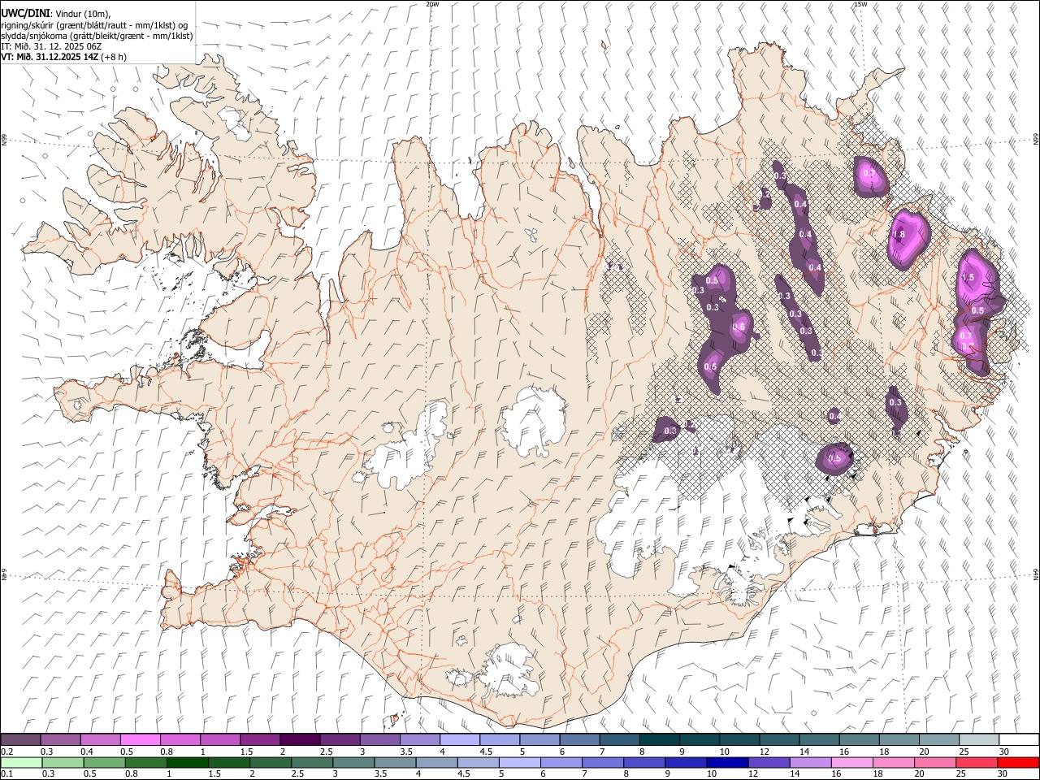
Task: Click the dark mauve 0.2 snow legend swatch
Action: click(x=21, y=739)
